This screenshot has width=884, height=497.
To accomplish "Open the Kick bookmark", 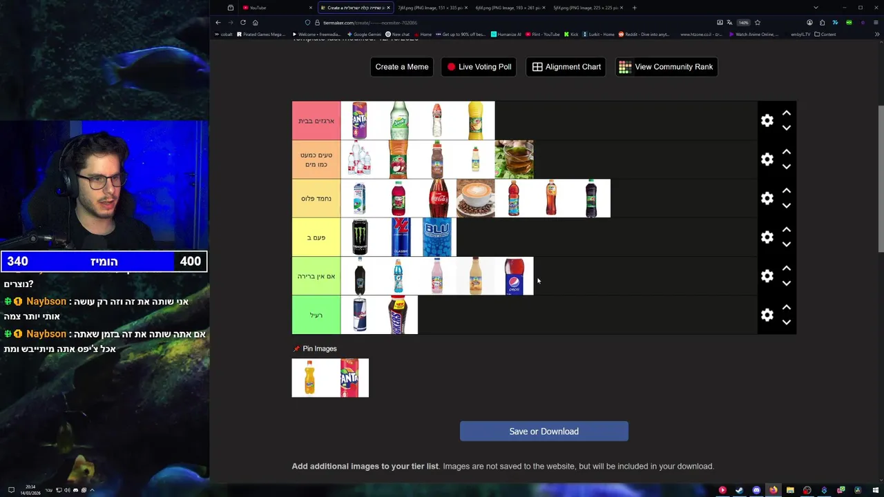I will coord(571,34).
